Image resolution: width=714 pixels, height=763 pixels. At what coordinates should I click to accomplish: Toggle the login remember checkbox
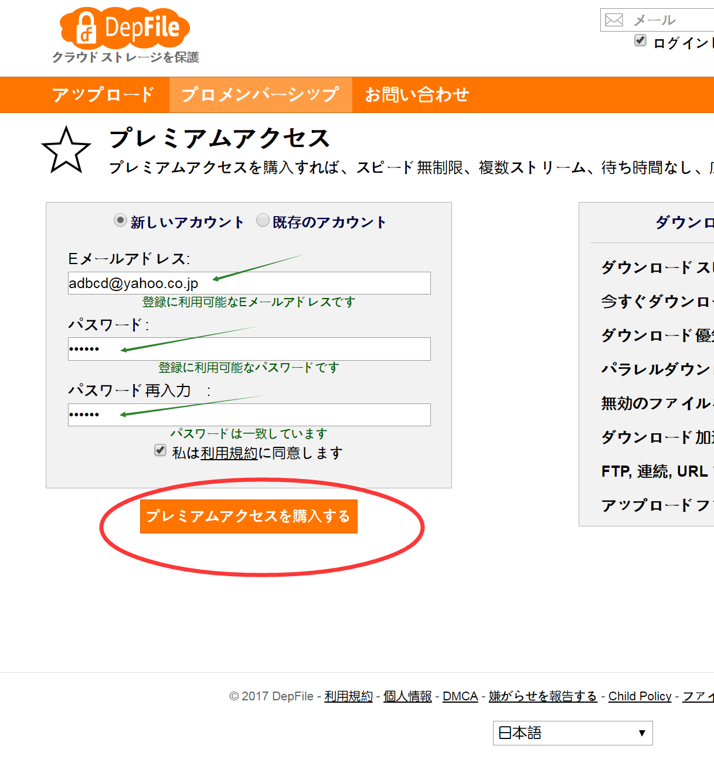click(640, 40)
